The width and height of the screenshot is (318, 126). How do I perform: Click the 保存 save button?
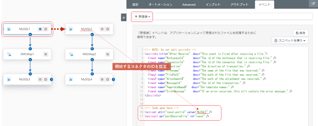(300, 33)
